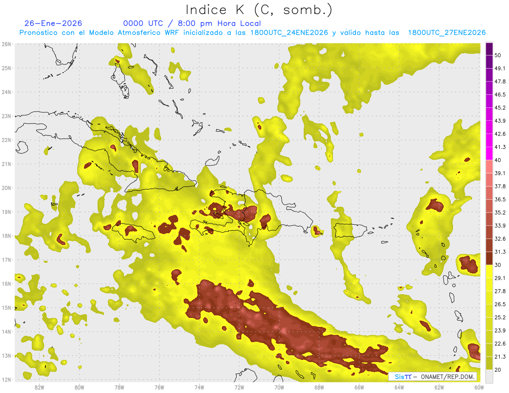Click the dark brown band between 30 and 31.3

point(489,258)
